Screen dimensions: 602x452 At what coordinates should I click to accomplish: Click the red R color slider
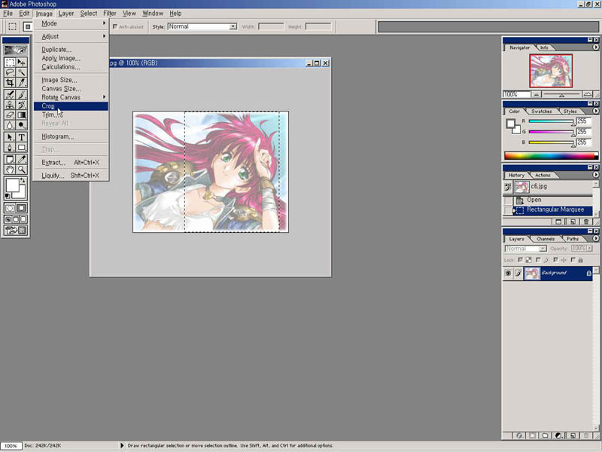(x=552, y=121)
